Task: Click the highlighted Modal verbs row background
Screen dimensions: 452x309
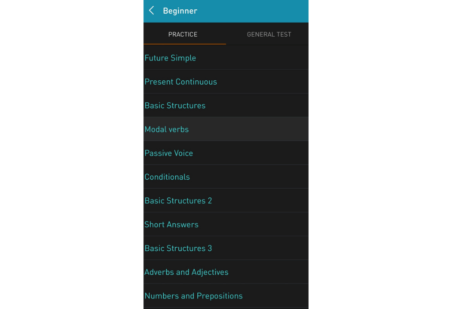Action: pyautogui.click(x=226, y=129)
